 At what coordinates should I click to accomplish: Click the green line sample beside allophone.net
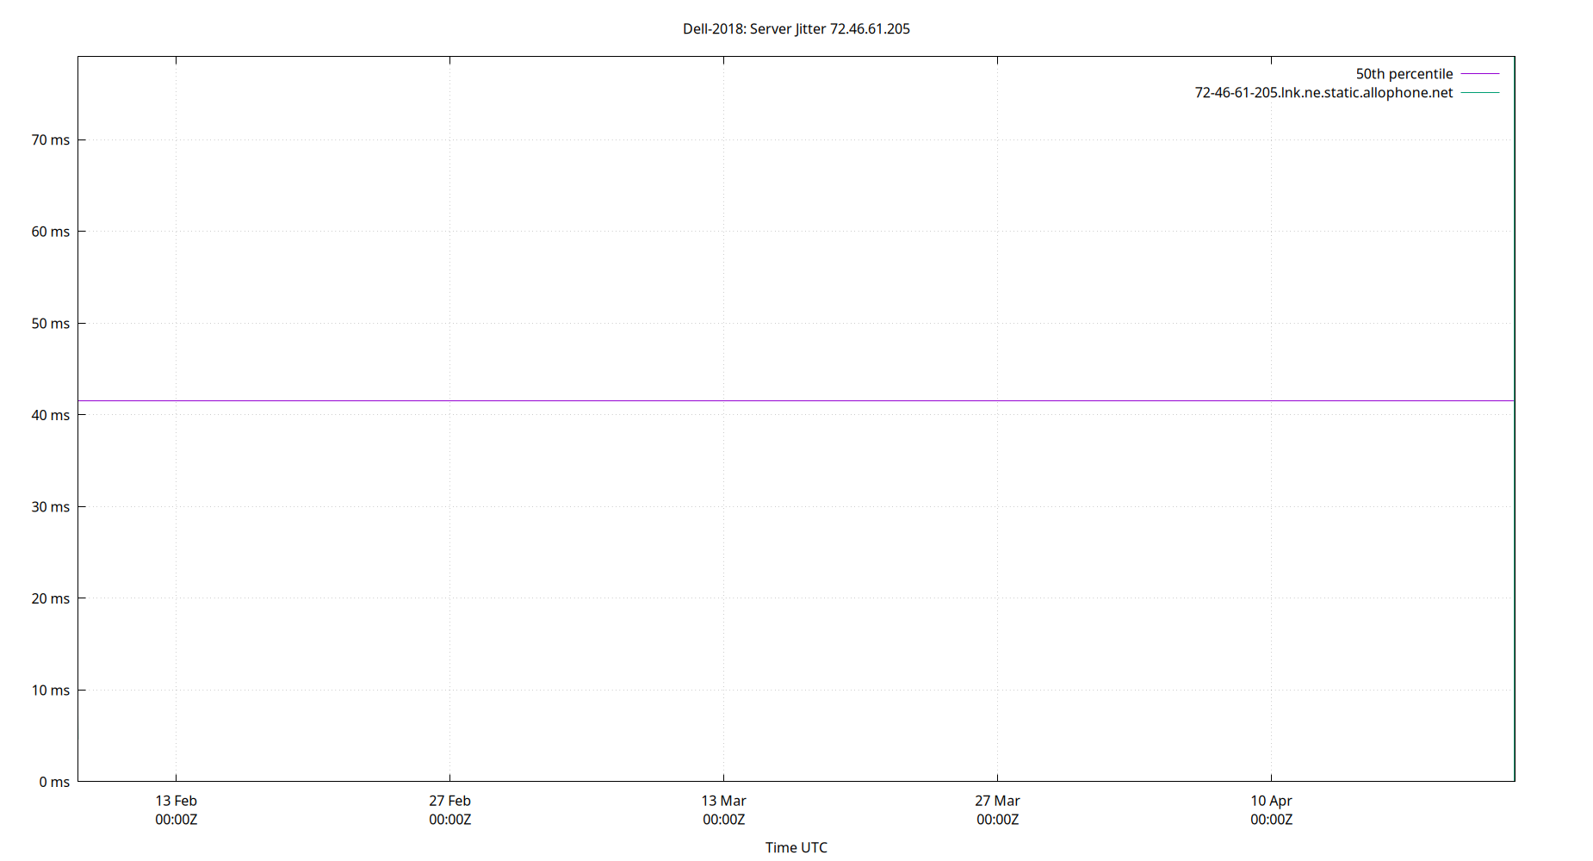(1479, 93)
